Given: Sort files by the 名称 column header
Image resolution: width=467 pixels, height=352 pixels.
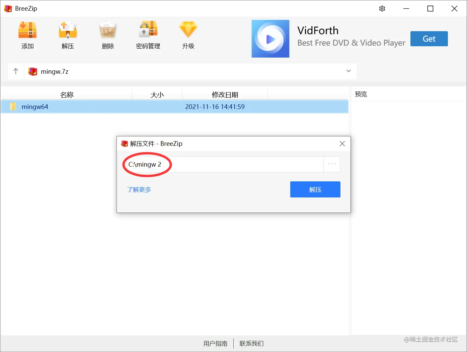Looking at the screenshot, I should [x=67, y=94].
